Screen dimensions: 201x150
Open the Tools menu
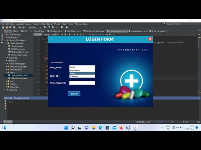click(71, 24)
